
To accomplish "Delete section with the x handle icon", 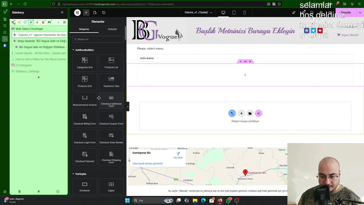I will (x=250, y=61).
